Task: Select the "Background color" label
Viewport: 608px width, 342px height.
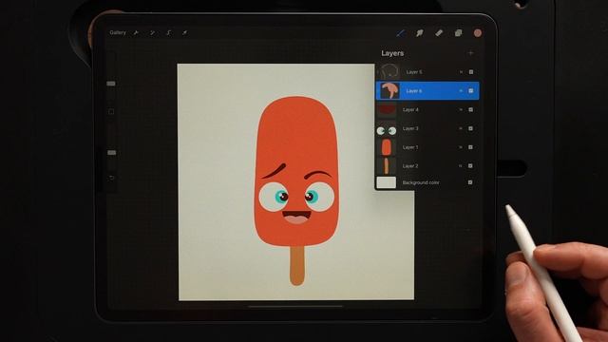Action: pos(421,182)
